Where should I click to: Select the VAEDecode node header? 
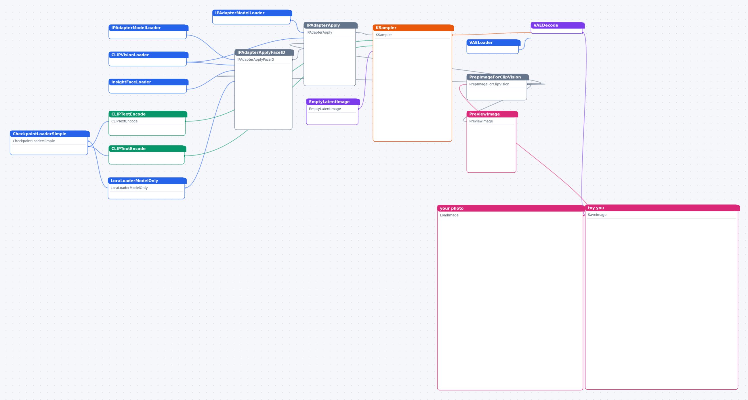click(558, 25)
